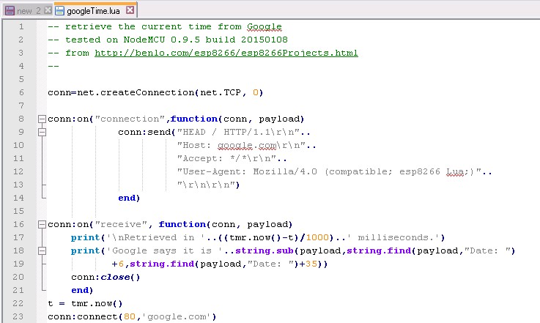This screenshot has height=323, width=540.
Task: Select the googleTime.lua tab
Action: [x=93, y=11]
